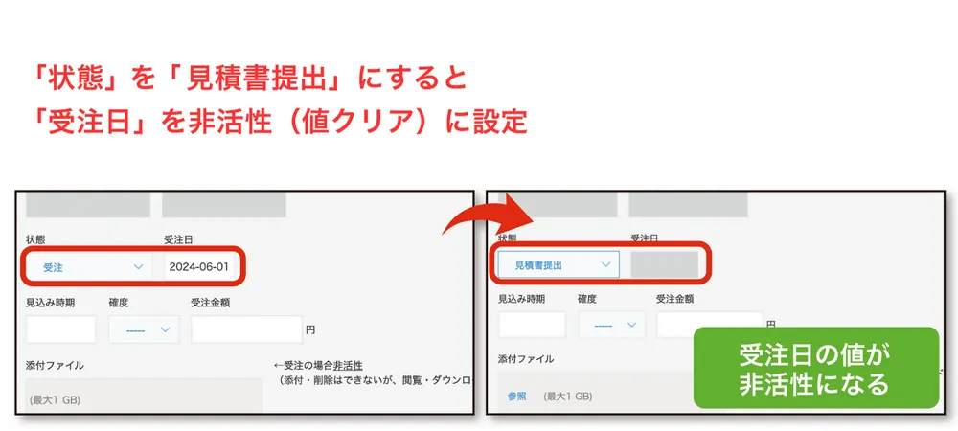Click the 受注金額 input in right panel
This screenshot has height=431, width=958.
tap(710, 325)
